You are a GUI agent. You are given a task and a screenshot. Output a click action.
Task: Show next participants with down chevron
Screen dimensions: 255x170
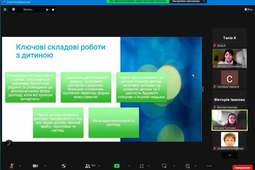[x=229, y=155]
